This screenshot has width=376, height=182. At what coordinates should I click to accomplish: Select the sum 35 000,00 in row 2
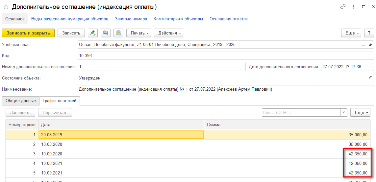287,145
